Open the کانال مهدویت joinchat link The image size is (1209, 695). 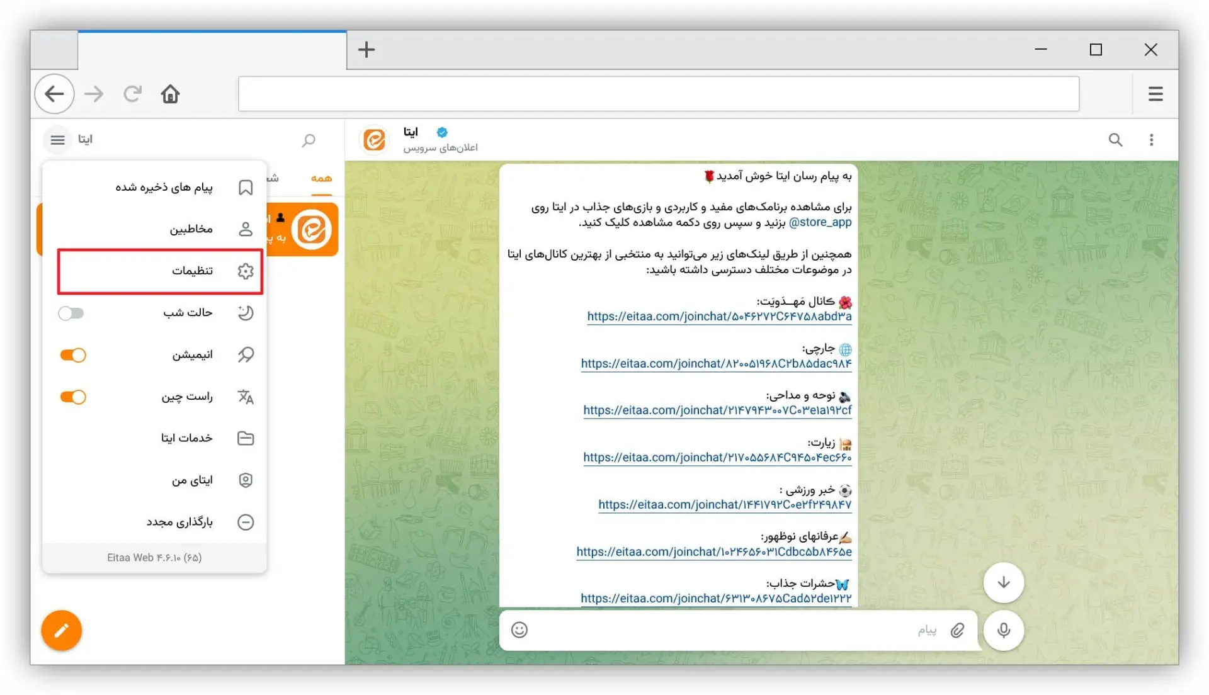click(x=719, y=317)
